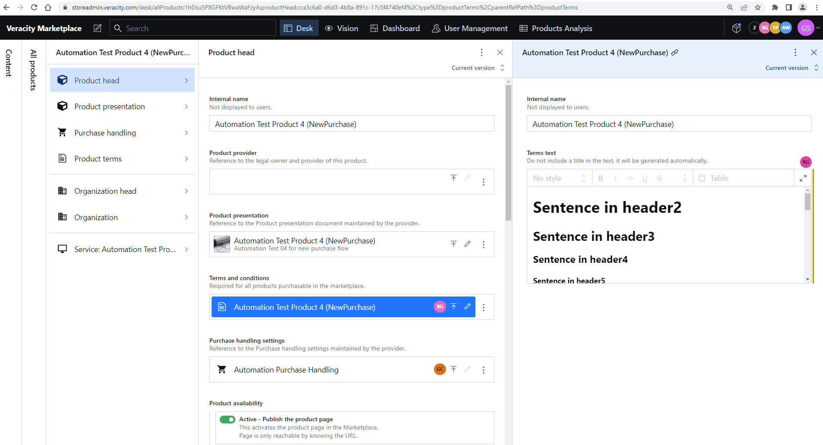Click XG avatar on Terms and conditions reference
The image size is (823, 445).
pyautogui.click(x=440, y=306)
